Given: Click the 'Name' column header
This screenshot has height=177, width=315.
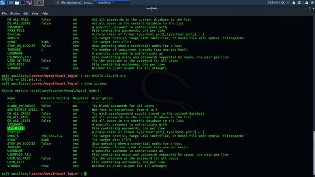Looking at the screenshot, I should (x=11, y=98).
